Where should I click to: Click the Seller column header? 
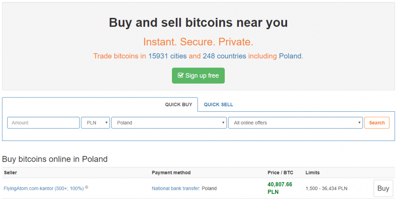click(x=10, y=172)
